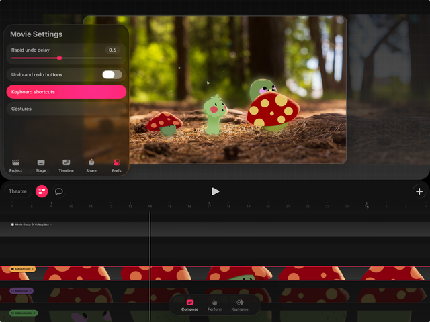Click the Rapid undo delay value 0.6
This screenshot has width=430, height=322.
tap(112, 50)
